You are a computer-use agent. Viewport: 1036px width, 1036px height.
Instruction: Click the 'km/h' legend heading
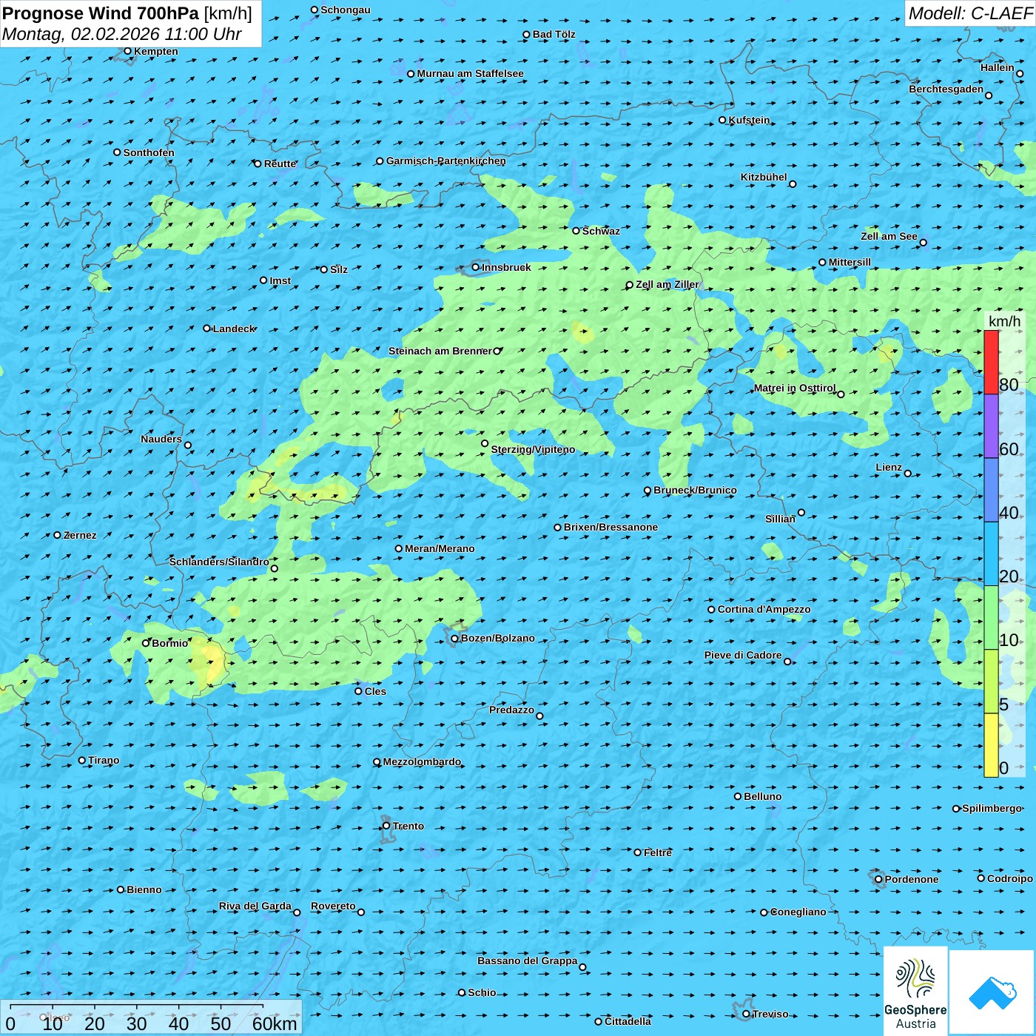pos(1004,320)
